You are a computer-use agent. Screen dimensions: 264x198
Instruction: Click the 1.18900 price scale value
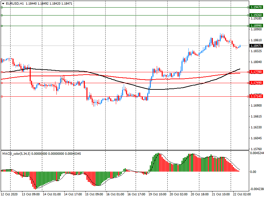pos(256,29)
